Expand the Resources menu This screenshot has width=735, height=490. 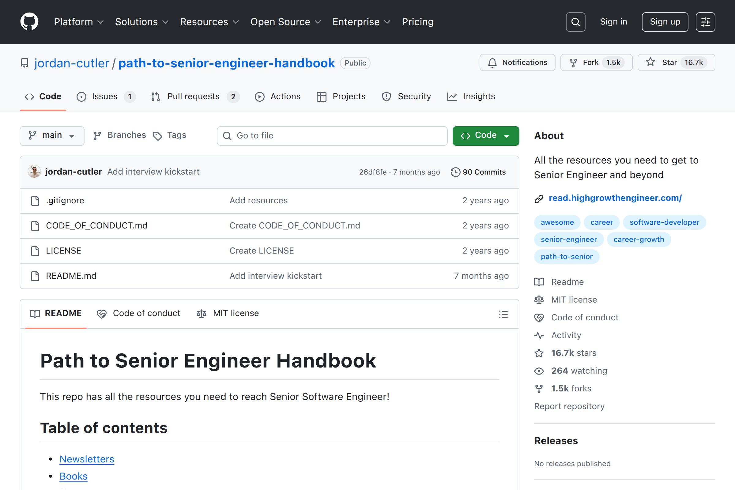209,22
